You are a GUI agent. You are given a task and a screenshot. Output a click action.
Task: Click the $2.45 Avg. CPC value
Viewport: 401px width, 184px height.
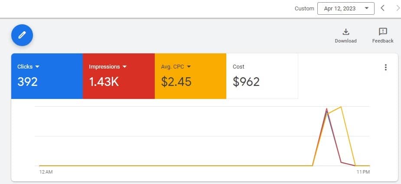[177, 82]
